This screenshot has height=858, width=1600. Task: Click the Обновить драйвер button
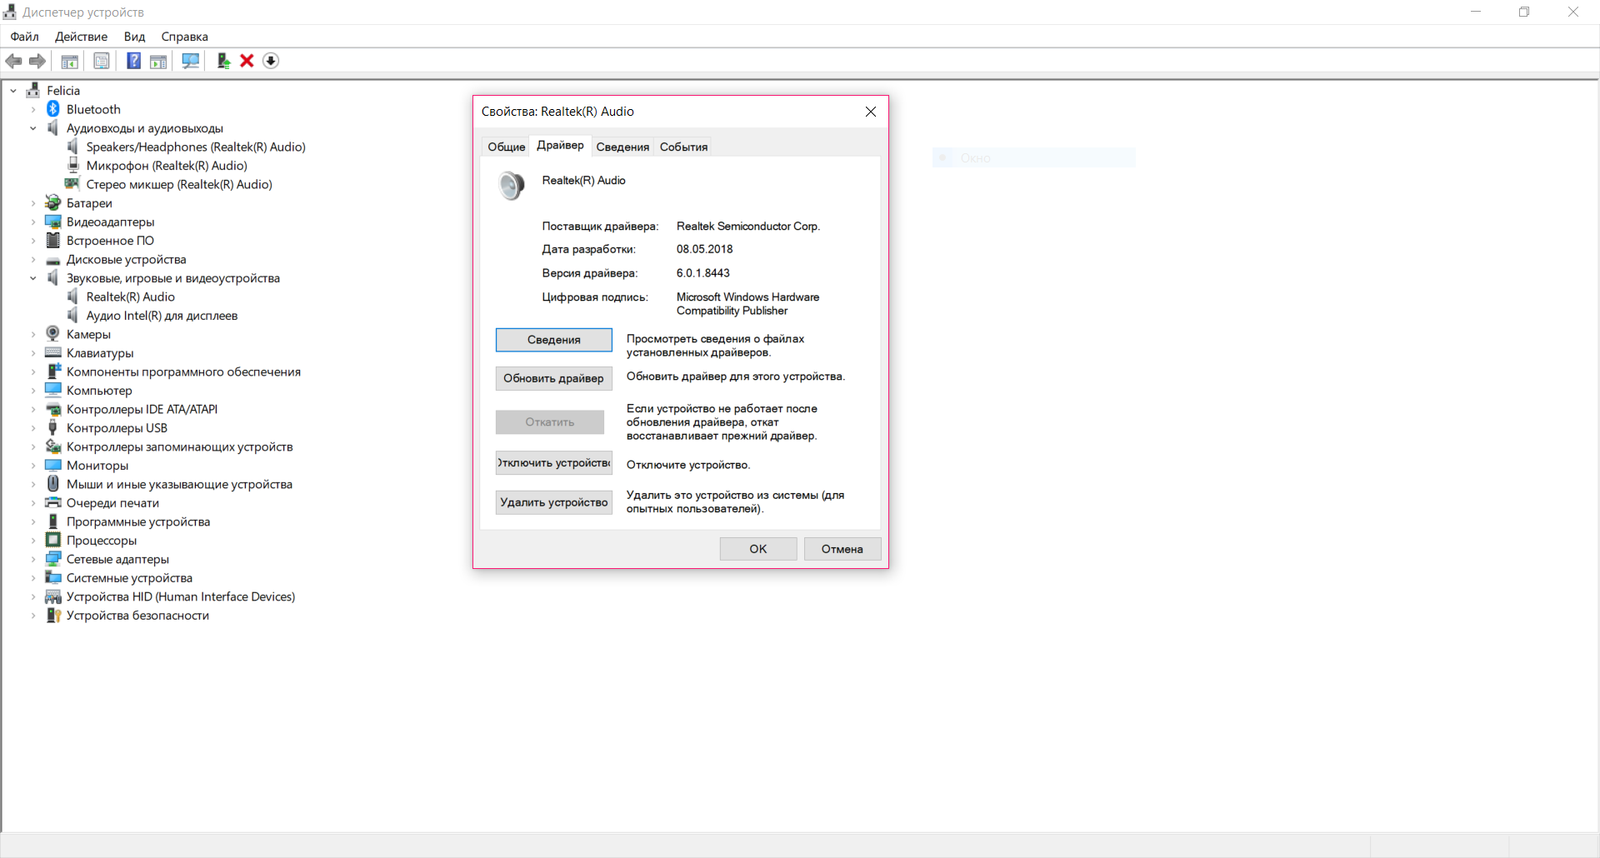point(553,378)
